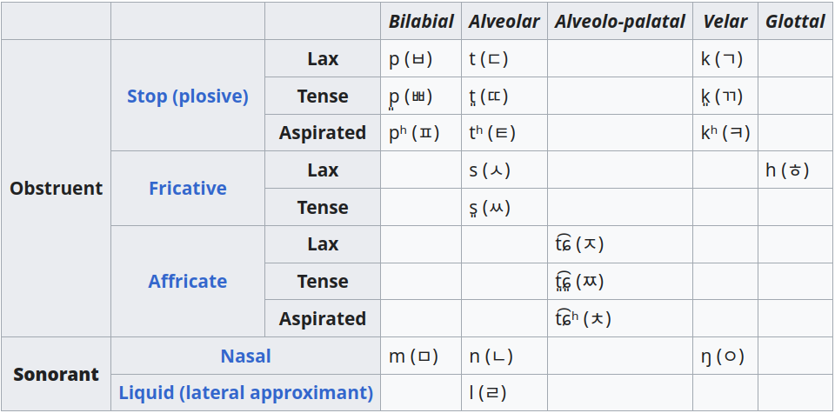
Task: Click the Velar column header
Action: pos(725,21)
